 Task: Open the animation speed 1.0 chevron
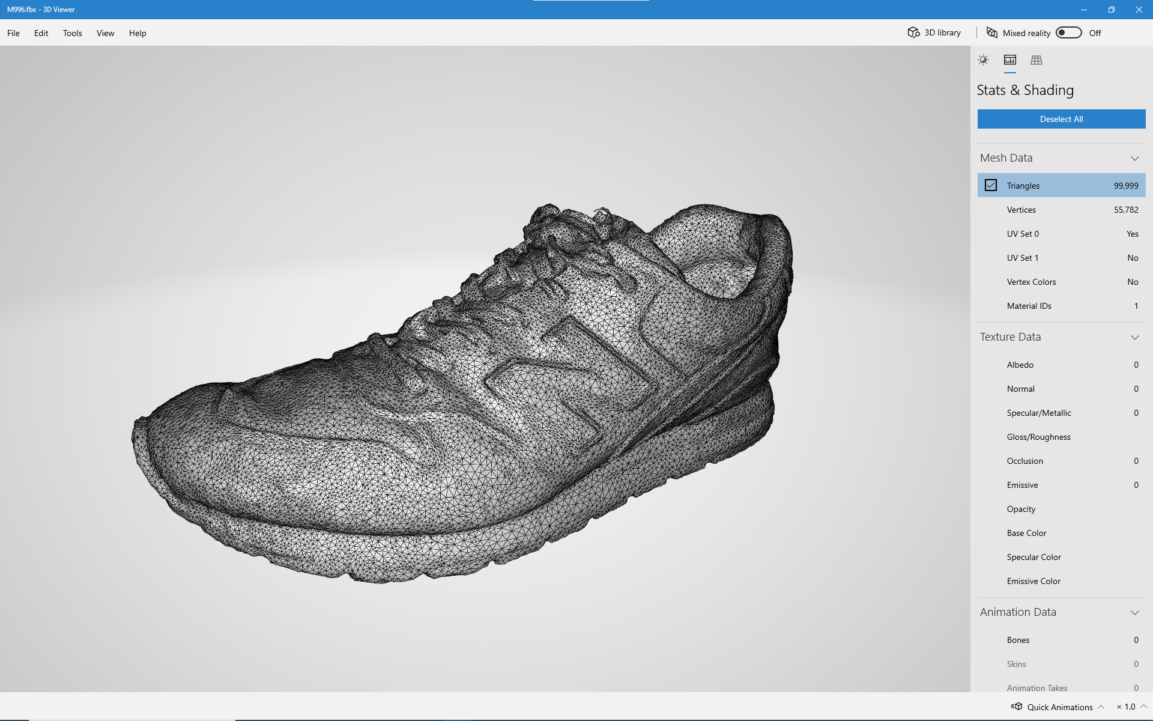coord(1143,707)
